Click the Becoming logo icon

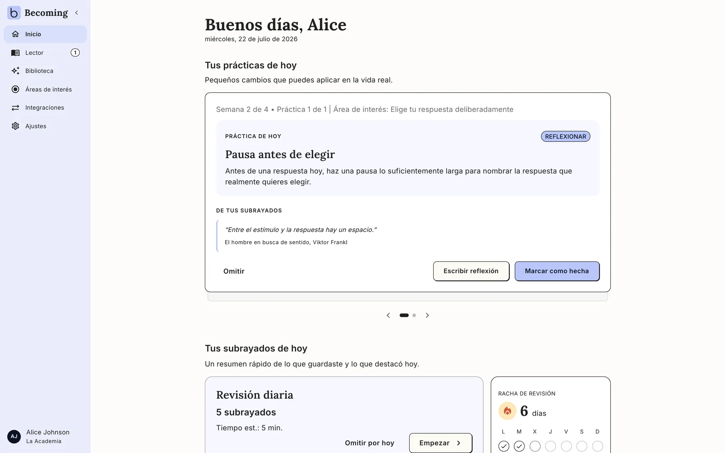tap(14, 13)
